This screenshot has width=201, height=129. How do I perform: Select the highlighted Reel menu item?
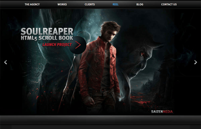(115, 5)
